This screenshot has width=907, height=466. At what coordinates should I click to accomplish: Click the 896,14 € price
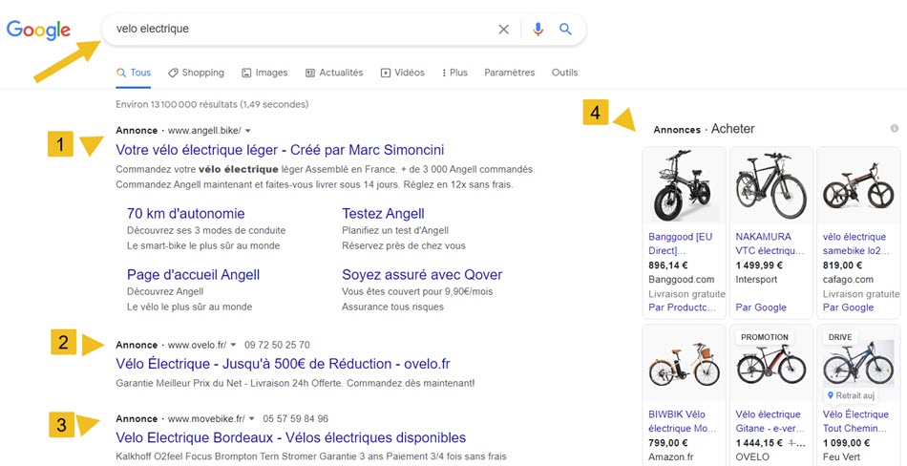click(667, 265)
